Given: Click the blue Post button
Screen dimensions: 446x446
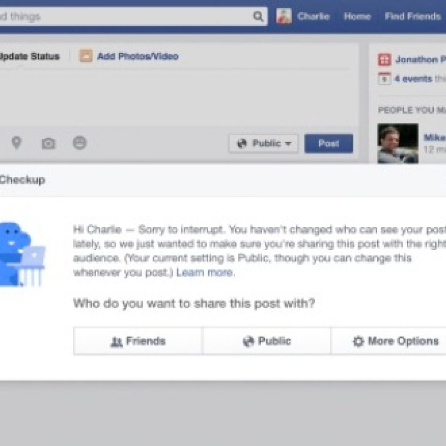Looking at the screenshot, I should (x=328, y=143).
